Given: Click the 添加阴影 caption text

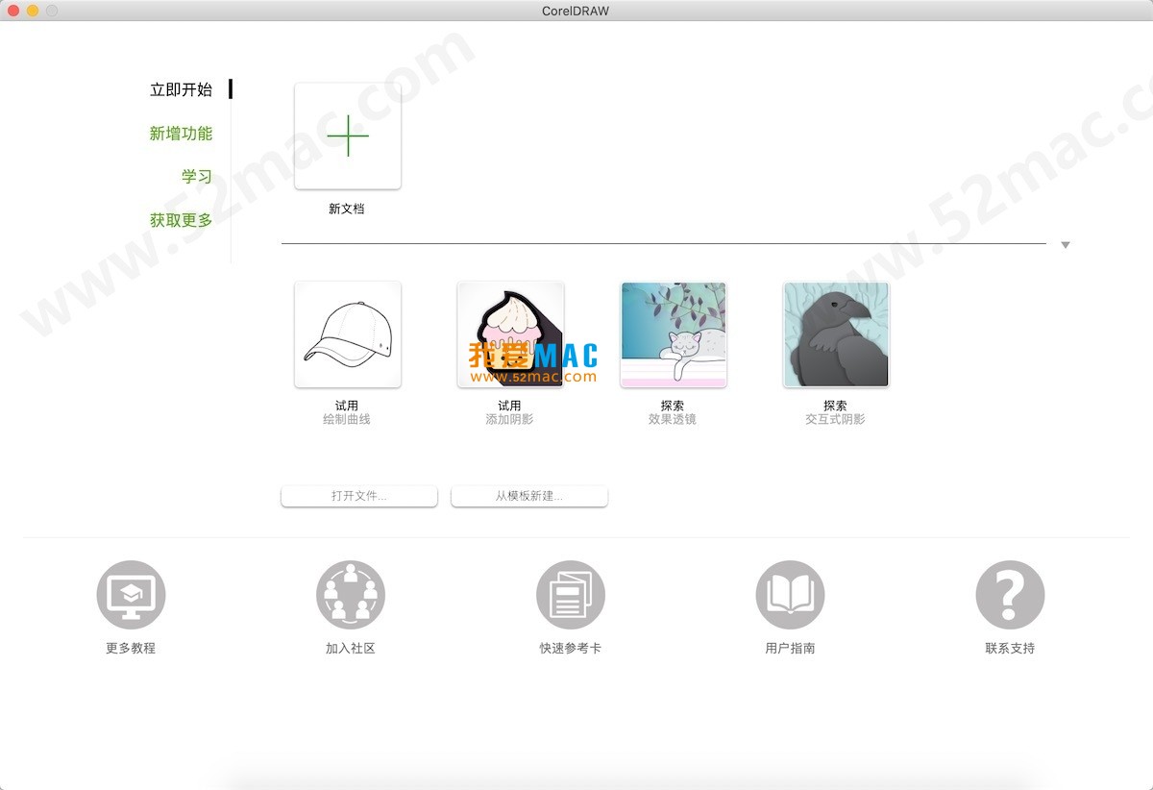Looking at the screenshot, I should pyautogui.click(x=509, y=419).
